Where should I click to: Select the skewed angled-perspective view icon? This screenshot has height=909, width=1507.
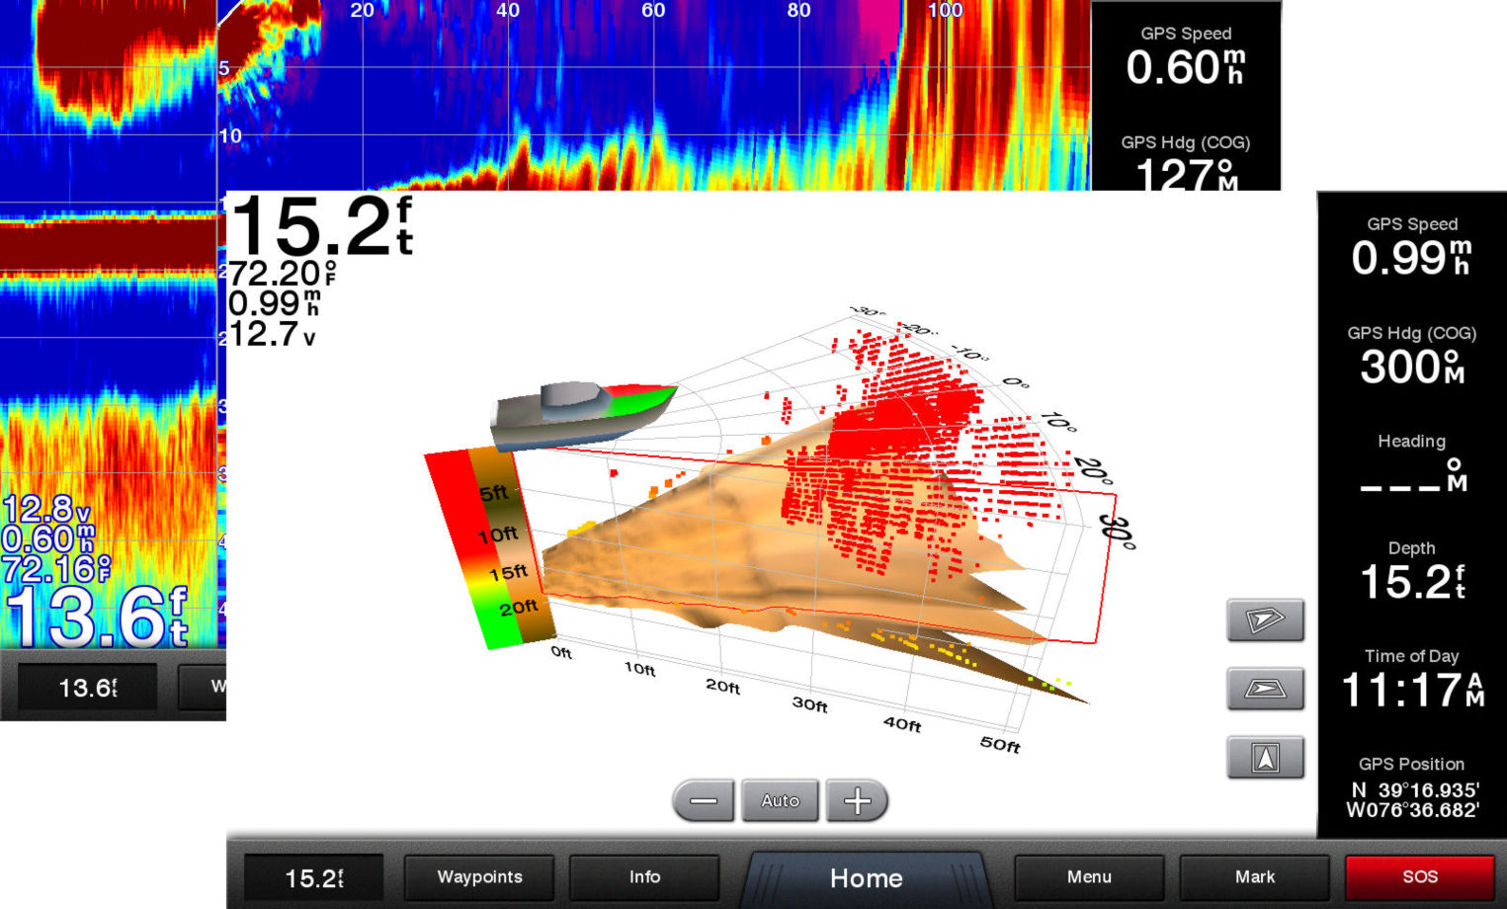[1265, 620]
